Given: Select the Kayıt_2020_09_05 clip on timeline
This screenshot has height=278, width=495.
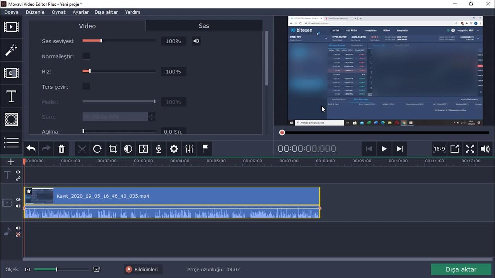Looking at the screenshot, I should [x=172, y=196].
